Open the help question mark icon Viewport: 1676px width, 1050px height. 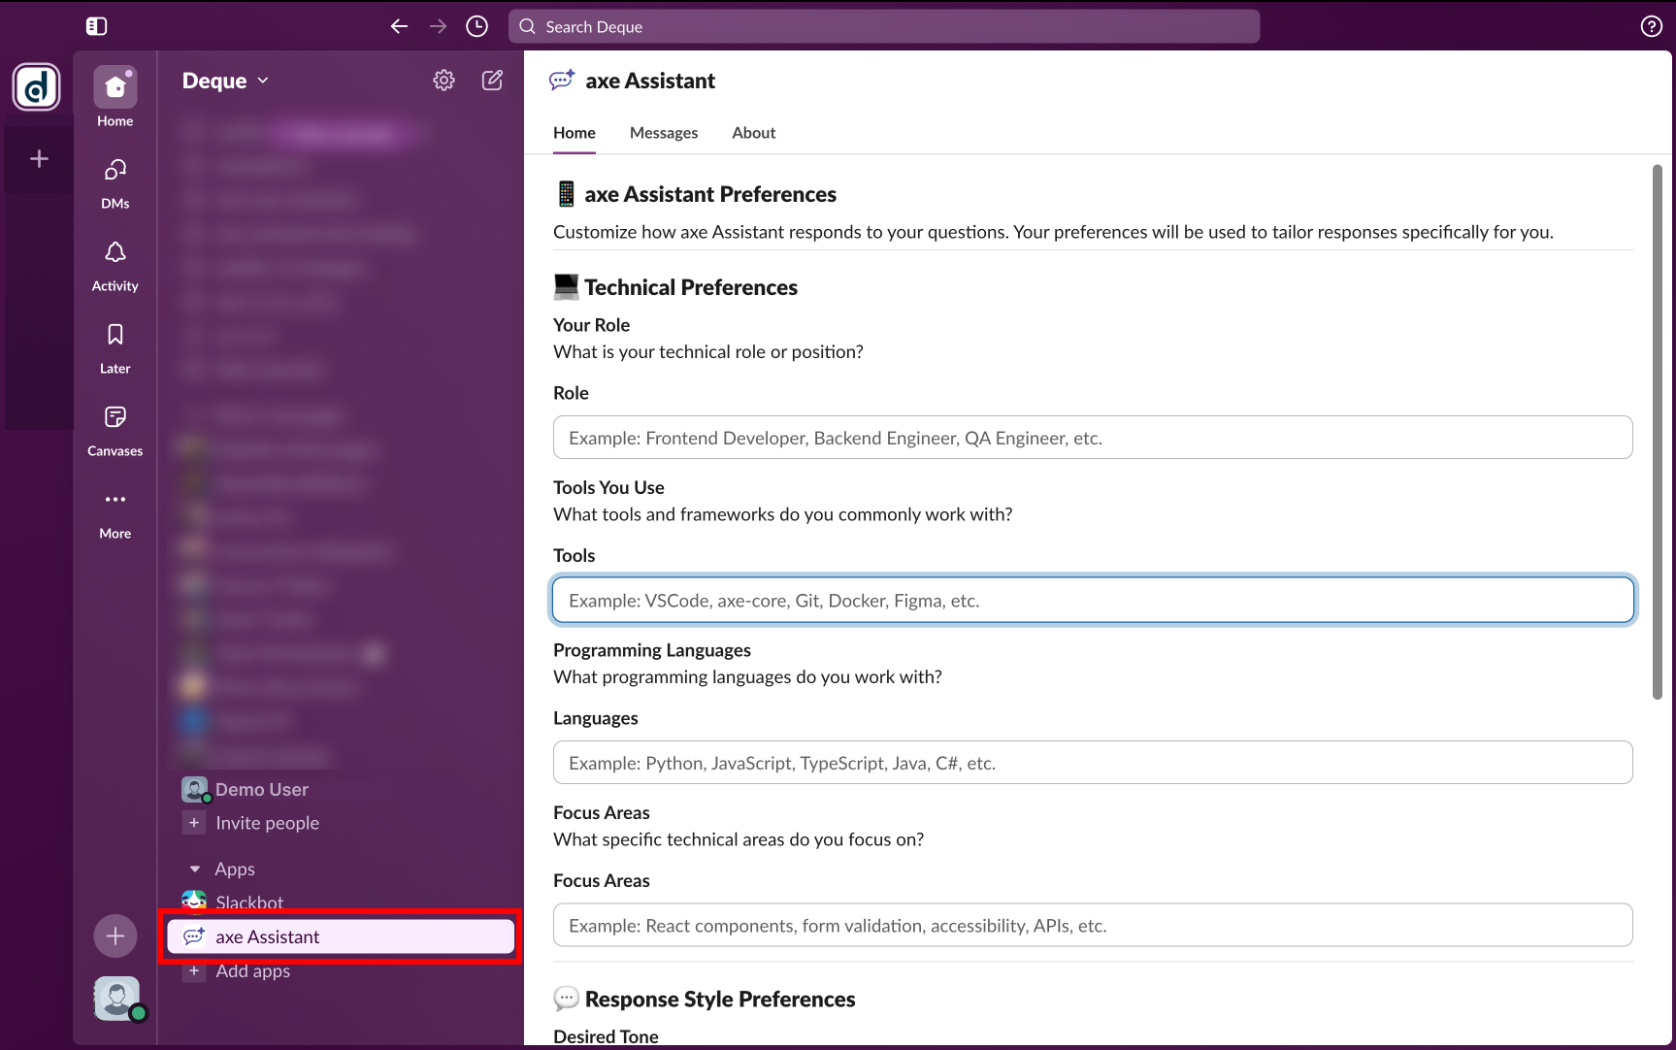coord(1651,26)
